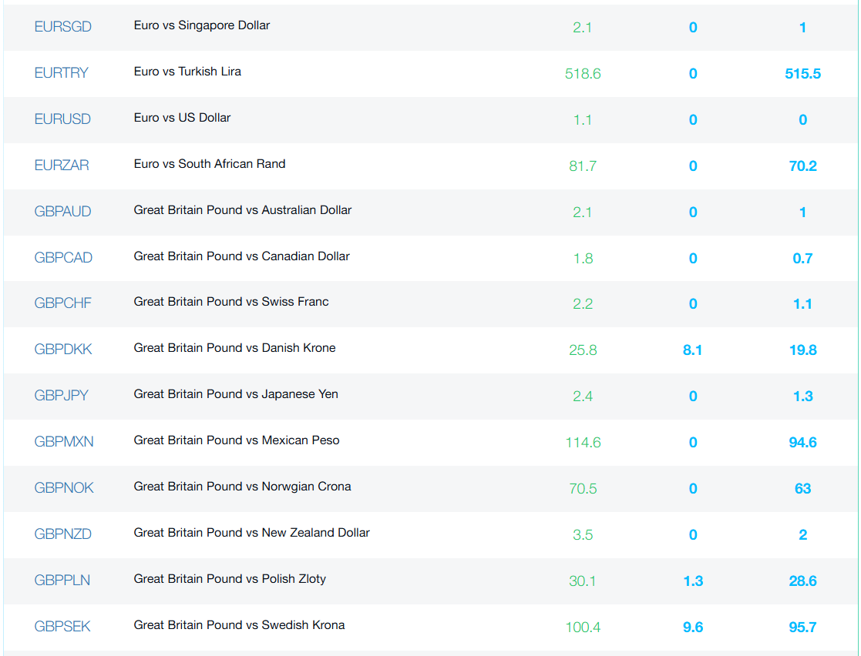
Task: Open the GBPDKK symbol link
Action: pyautogui.click(x=63, y=350)
